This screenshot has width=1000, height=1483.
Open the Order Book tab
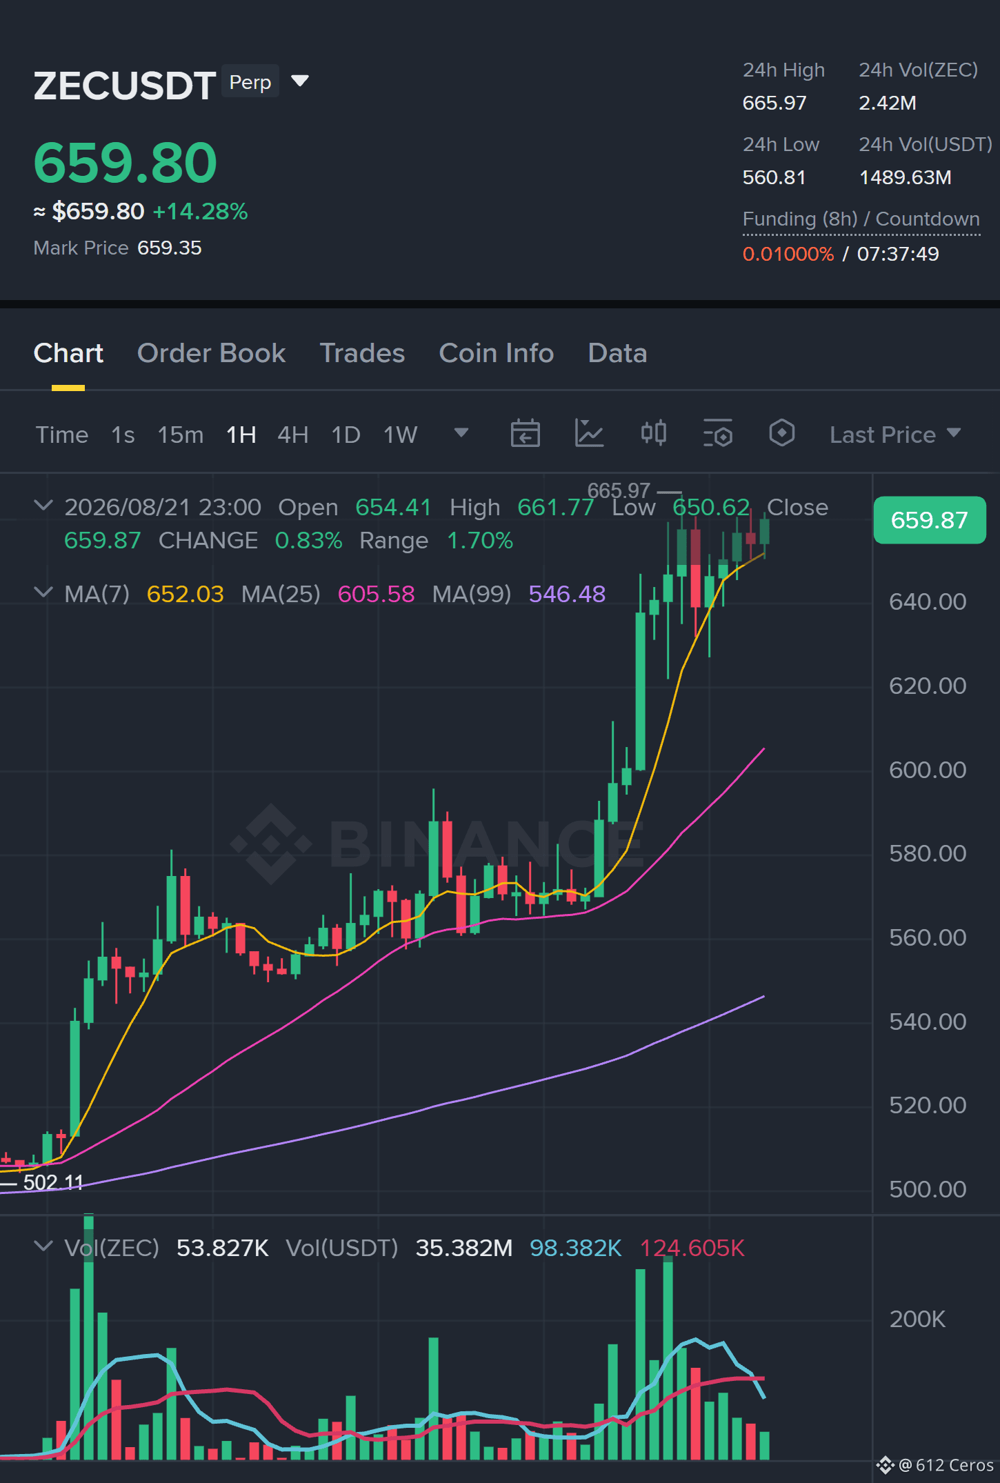pos(211,353)
